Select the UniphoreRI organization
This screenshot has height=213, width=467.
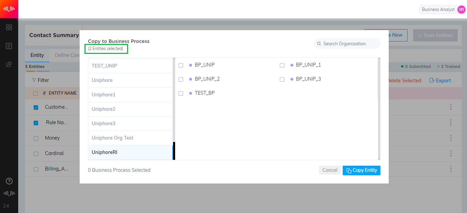click(130, 152)
